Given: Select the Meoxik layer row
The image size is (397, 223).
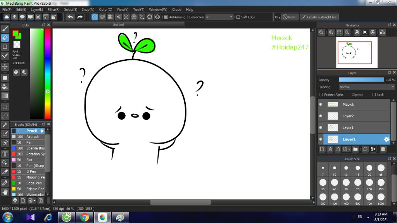Looking at the screenshot, I should (x=354, y=105).
